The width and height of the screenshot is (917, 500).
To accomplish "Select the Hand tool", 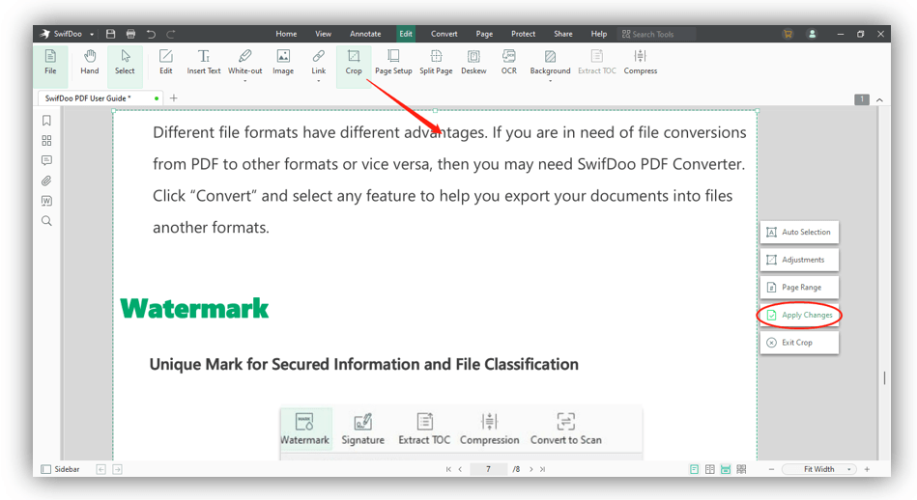I will coord(90,63).
